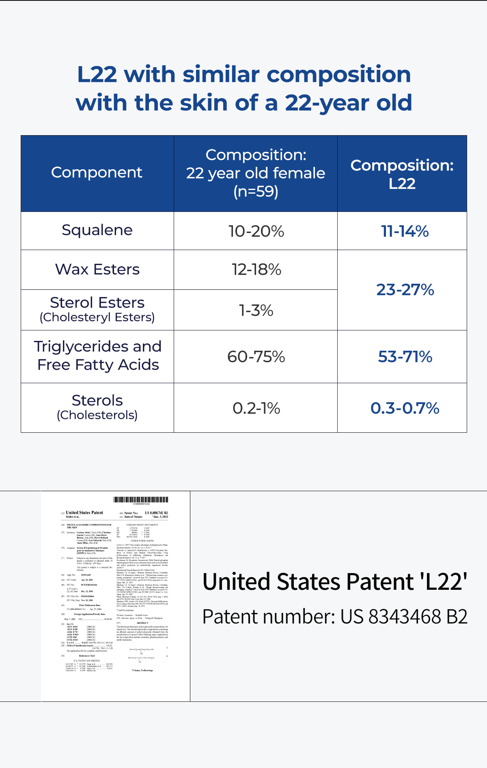Select the "Component" column header
The height and width of the screenshot is (768, 487).
97,173
